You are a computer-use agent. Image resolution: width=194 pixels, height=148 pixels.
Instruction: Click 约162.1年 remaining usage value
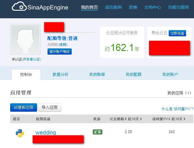click(x=122, y=48)
